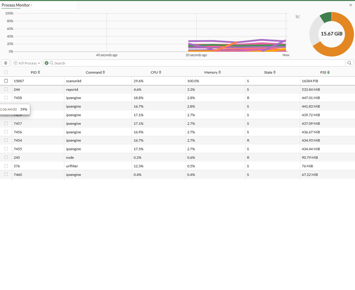Image resolution: width=355 pixels, height=290 pixels.
Task: Toggle the chart view icon
Action: 298,17
